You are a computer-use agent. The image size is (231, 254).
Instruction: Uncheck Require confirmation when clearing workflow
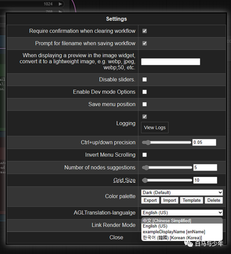(145, 31)
